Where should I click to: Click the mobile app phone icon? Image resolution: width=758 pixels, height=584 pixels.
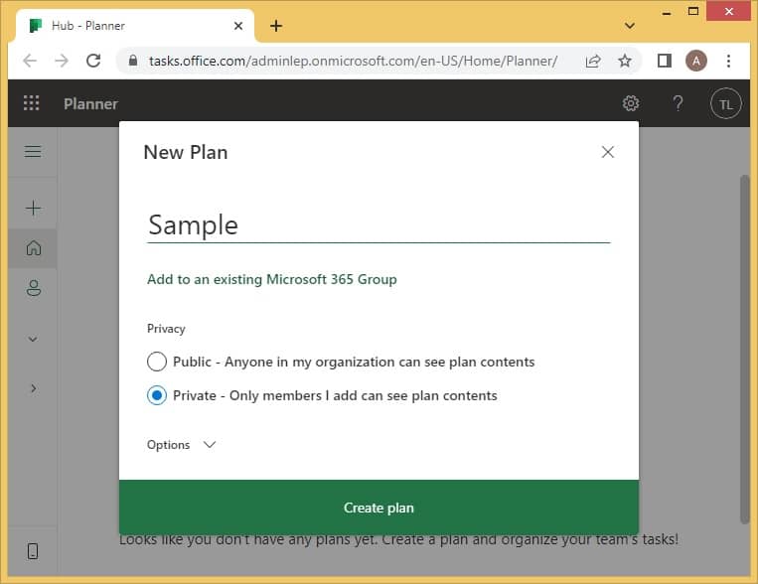click(33, 551)
